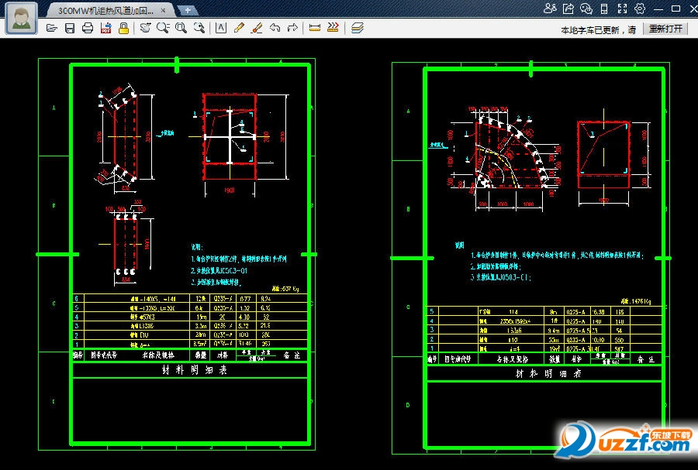The width and height of the screenshot is (698, 470).
Task: Export the drawing to PDF
Action: (x=105, y=28)
